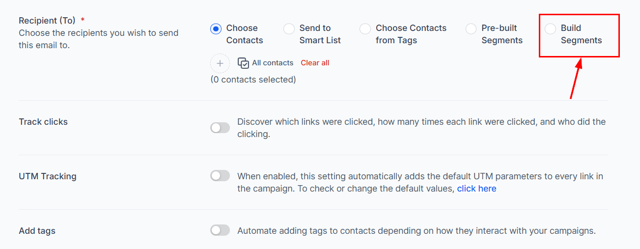Click the dashed plus icon to add contacts
This screenshot has width=640, height=249.
point(220,63)
